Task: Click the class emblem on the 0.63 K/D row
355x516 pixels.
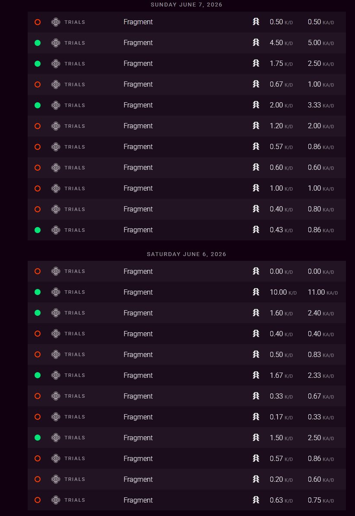Action: click(x=256, y=500)
